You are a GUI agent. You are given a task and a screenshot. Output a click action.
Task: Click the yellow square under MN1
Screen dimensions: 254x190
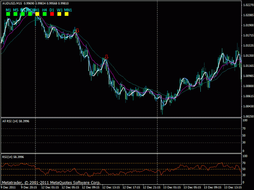pos(67,14)
